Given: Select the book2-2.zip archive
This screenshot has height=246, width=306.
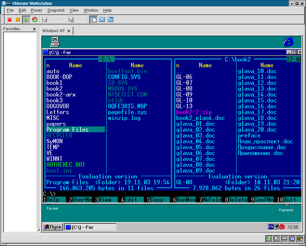Looking at the screenshot, I should coord(194,112).
